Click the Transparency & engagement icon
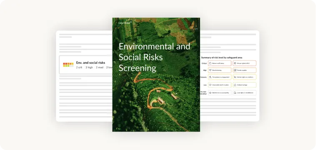The image size is (316, 150). [210, 77]
